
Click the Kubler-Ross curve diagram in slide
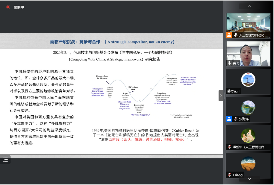point(143,96)
